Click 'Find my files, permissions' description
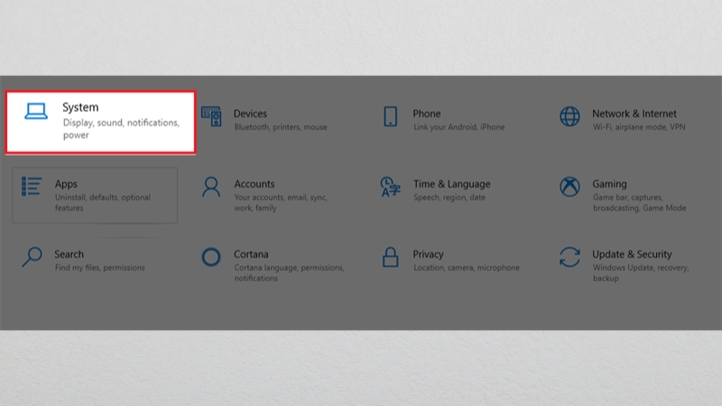The width and height of the screenshot is (722, 406). coord(99,267)
